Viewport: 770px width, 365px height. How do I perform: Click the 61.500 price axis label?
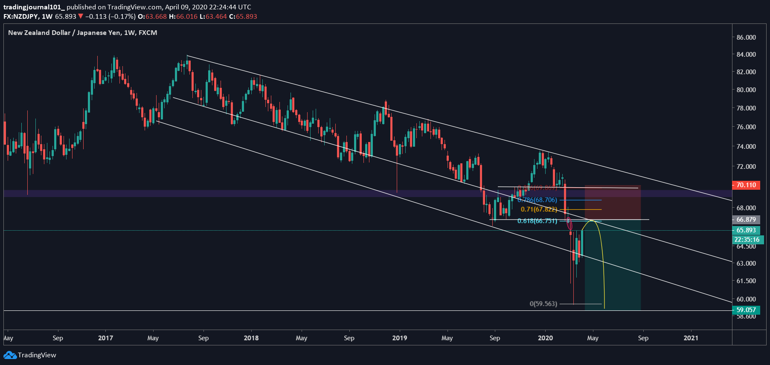746,281
